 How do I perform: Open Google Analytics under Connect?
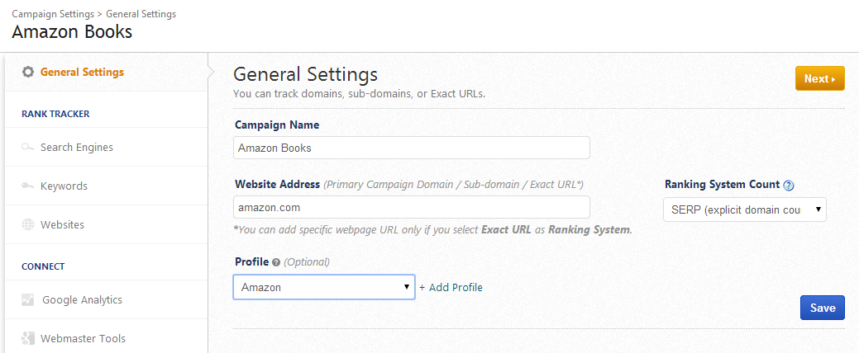point(82,300)
